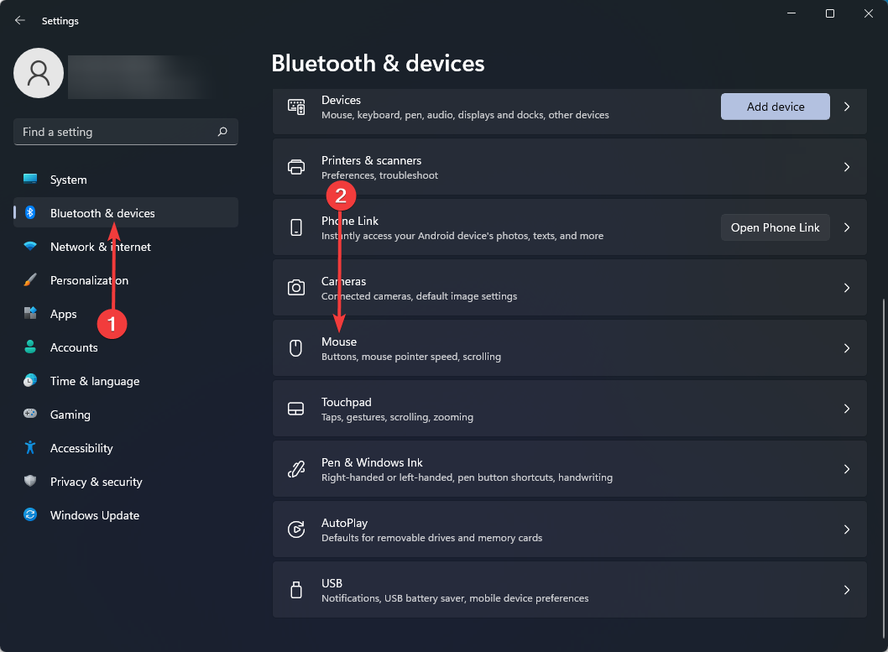This screenshot has height=652, width=888.
Task: Click the USB drive icon
Action: (x=295, y=590)
